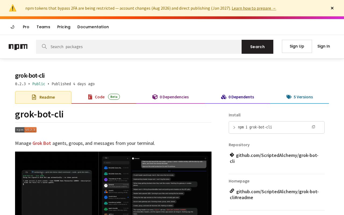The height and width of the screenshot is (215, 344).
Task: Click the repository git diamond icon
Action: [x=232, y=155]
